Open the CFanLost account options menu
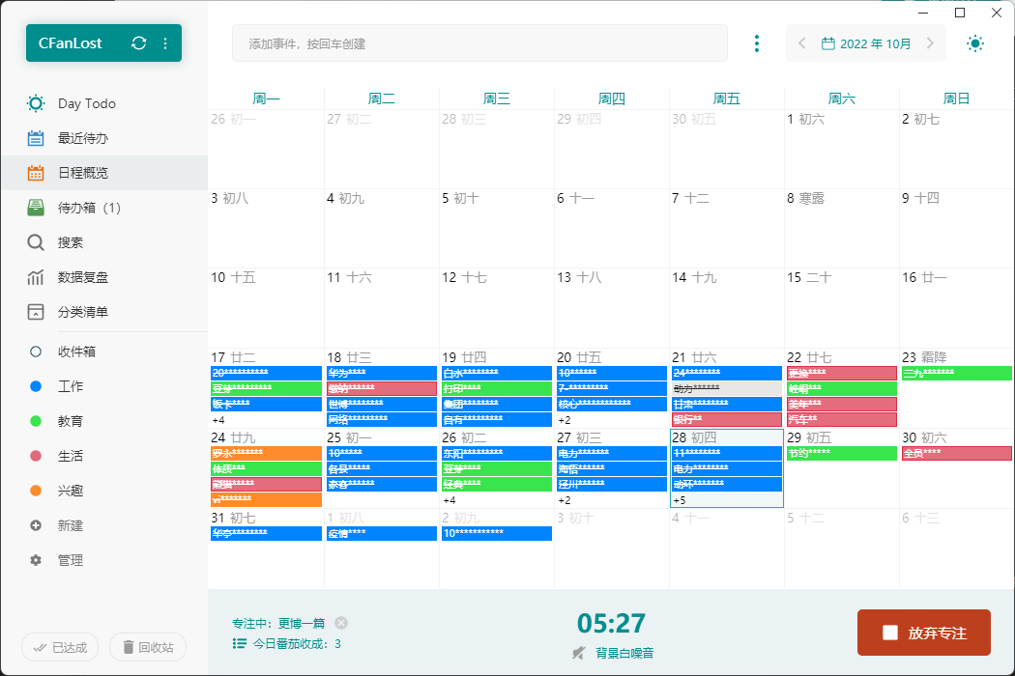Image resolution: width=1015 pixels, height=676 pixels. tap(165, 43)
